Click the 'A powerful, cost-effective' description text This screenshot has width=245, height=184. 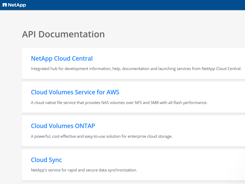tap(102, 136)
